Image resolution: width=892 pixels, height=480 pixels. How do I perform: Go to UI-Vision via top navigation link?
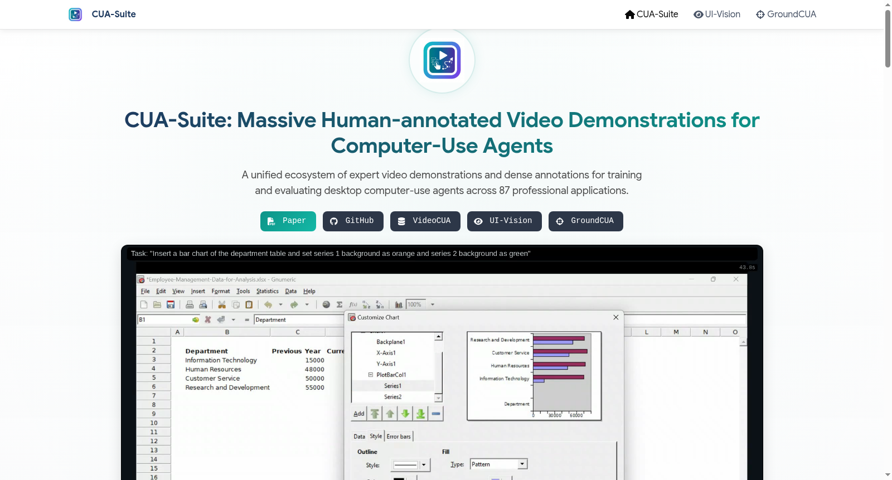point(717,14)
